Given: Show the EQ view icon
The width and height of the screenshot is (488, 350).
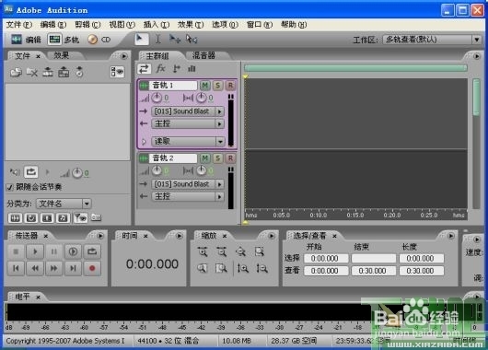Looking at the screenshot, I should pyautogui.click(x=192, y=68).
